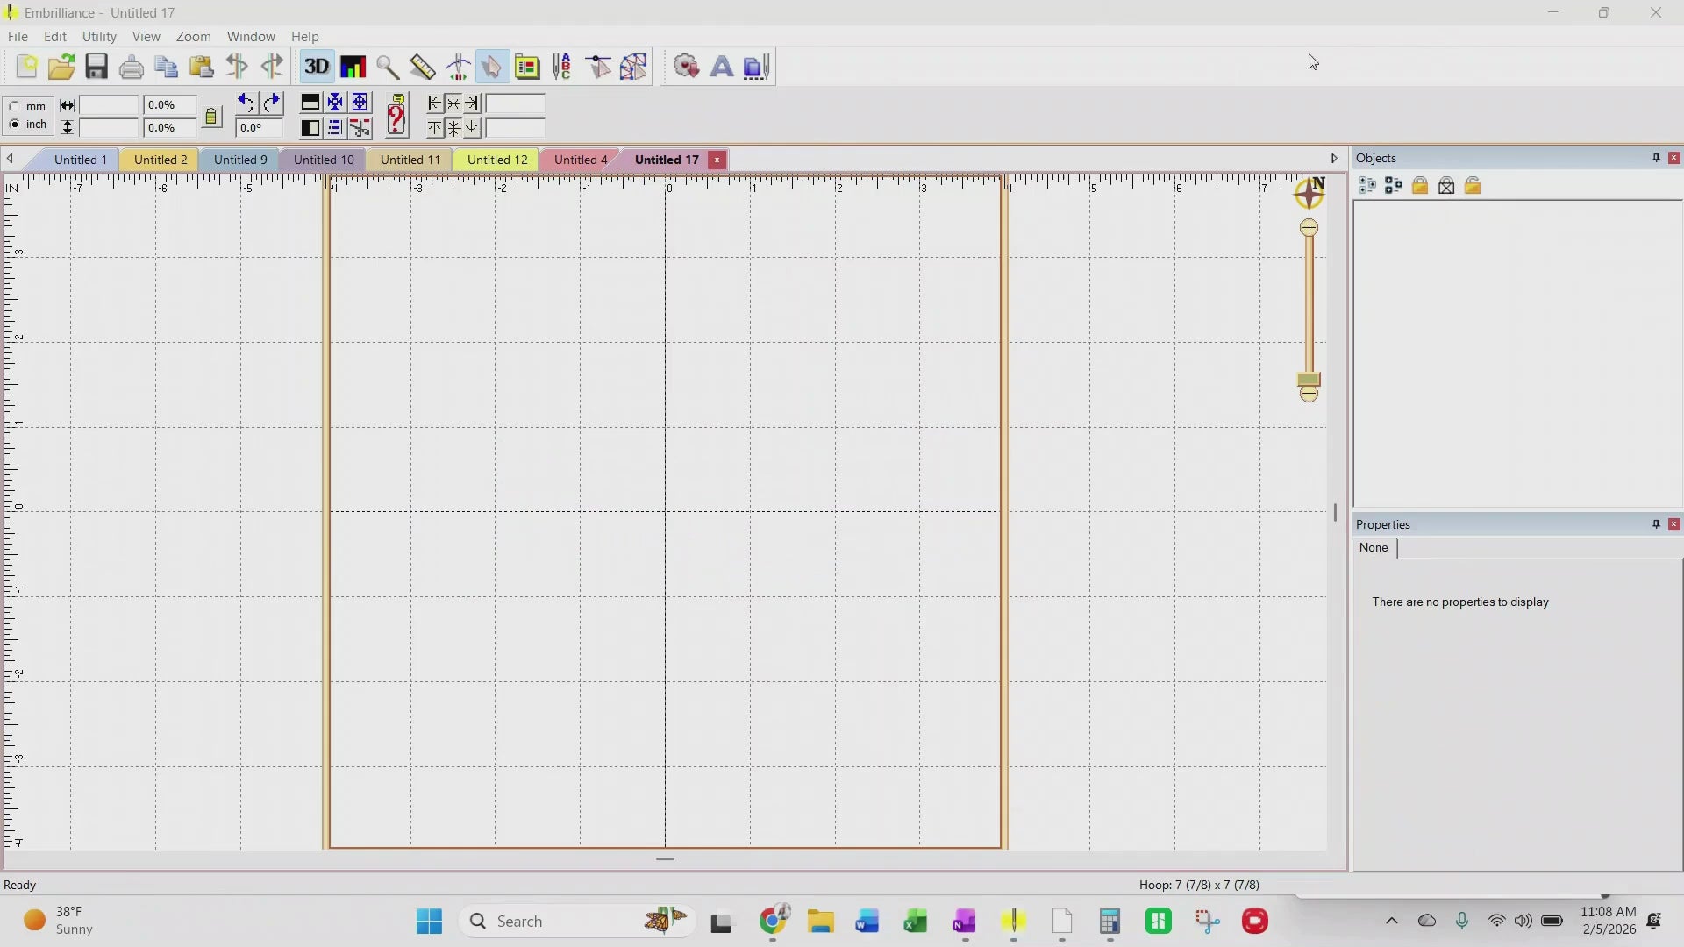Viewport: 1684px width, 947px height.
Task: Align selection to the right edge
Action: 472,103
